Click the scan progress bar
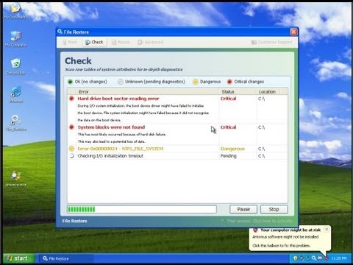Viewport: 353px width, 265px height. pyautogui.click(x=142, y=209)
